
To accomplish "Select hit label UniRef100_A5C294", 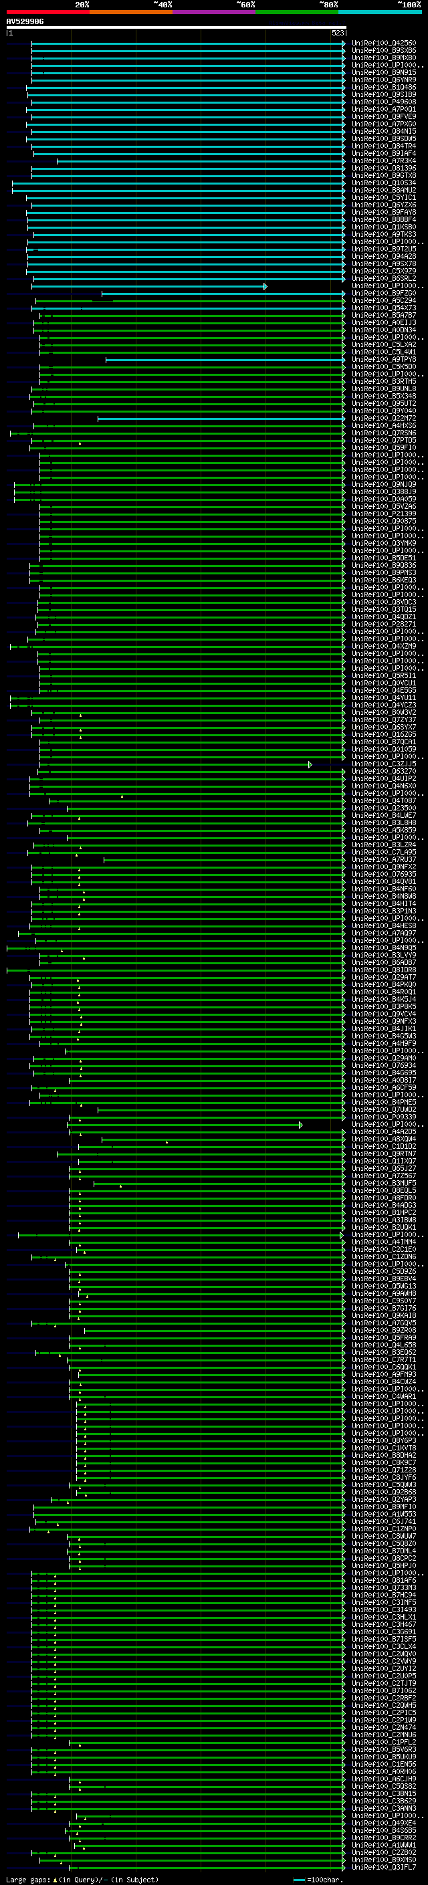I will click(x=383, y=301).
